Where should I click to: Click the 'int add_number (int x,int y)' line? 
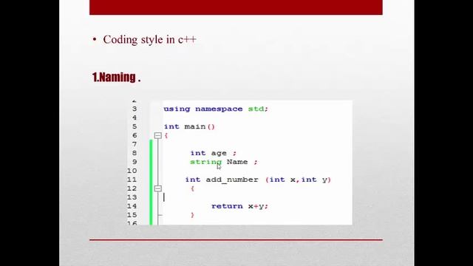click(x=258, y=180)
